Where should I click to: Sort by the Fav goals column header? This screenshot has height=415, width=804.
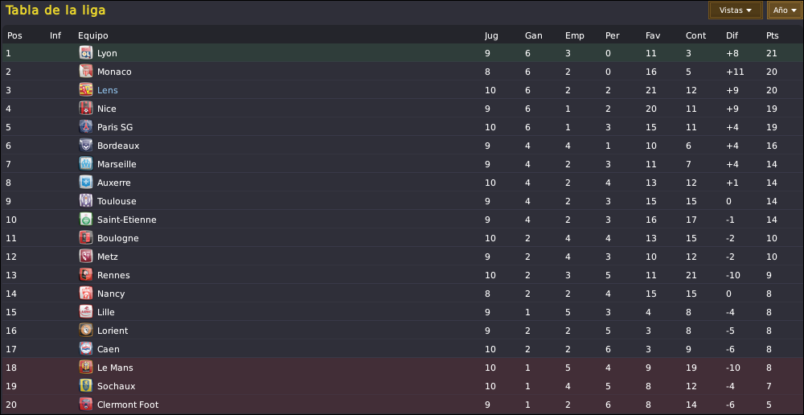point(653,35)
